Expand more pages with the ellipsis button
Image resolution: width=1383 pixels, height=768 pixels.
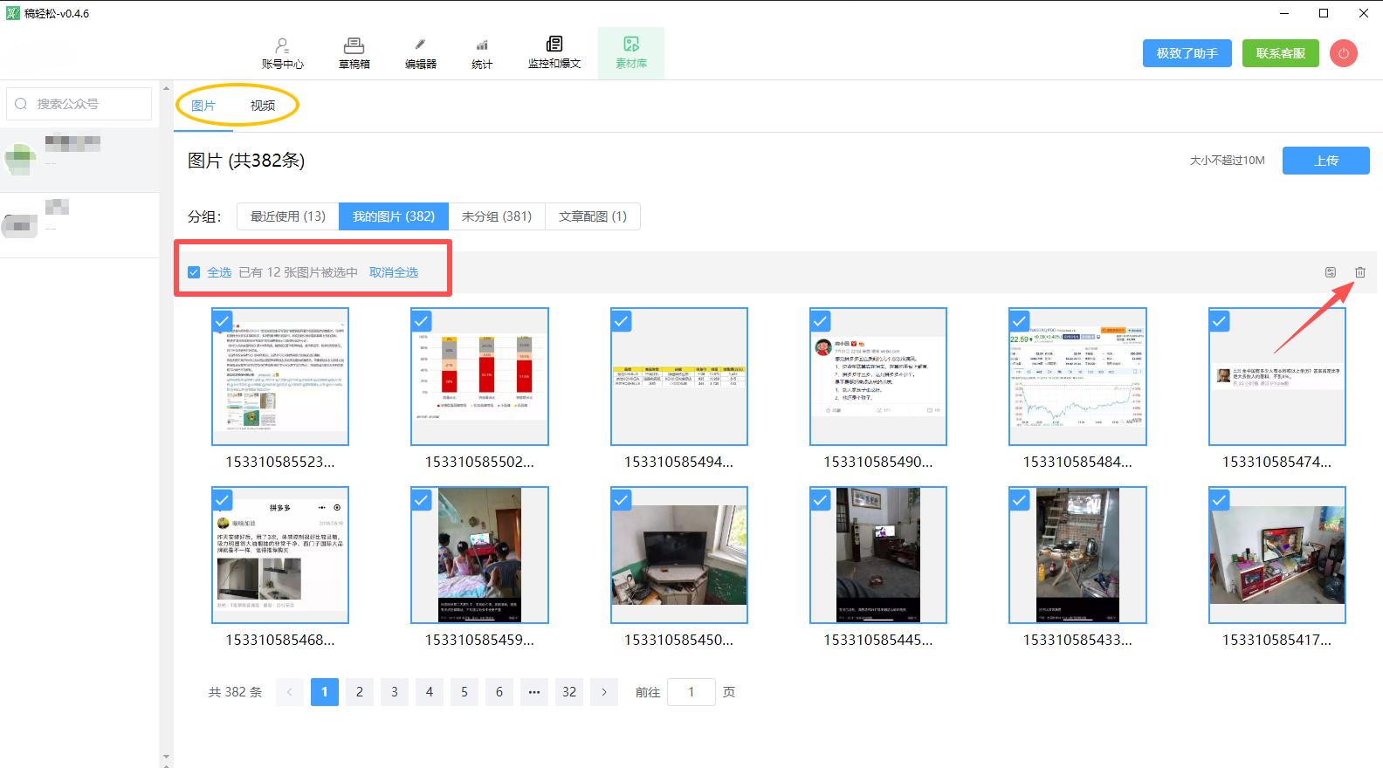(x=533, y=692)
